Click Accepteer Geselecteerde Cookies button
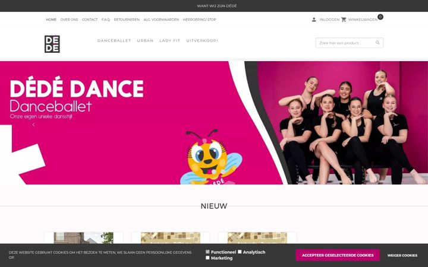Screen dimensions: 428x267 tap(338, 255)
